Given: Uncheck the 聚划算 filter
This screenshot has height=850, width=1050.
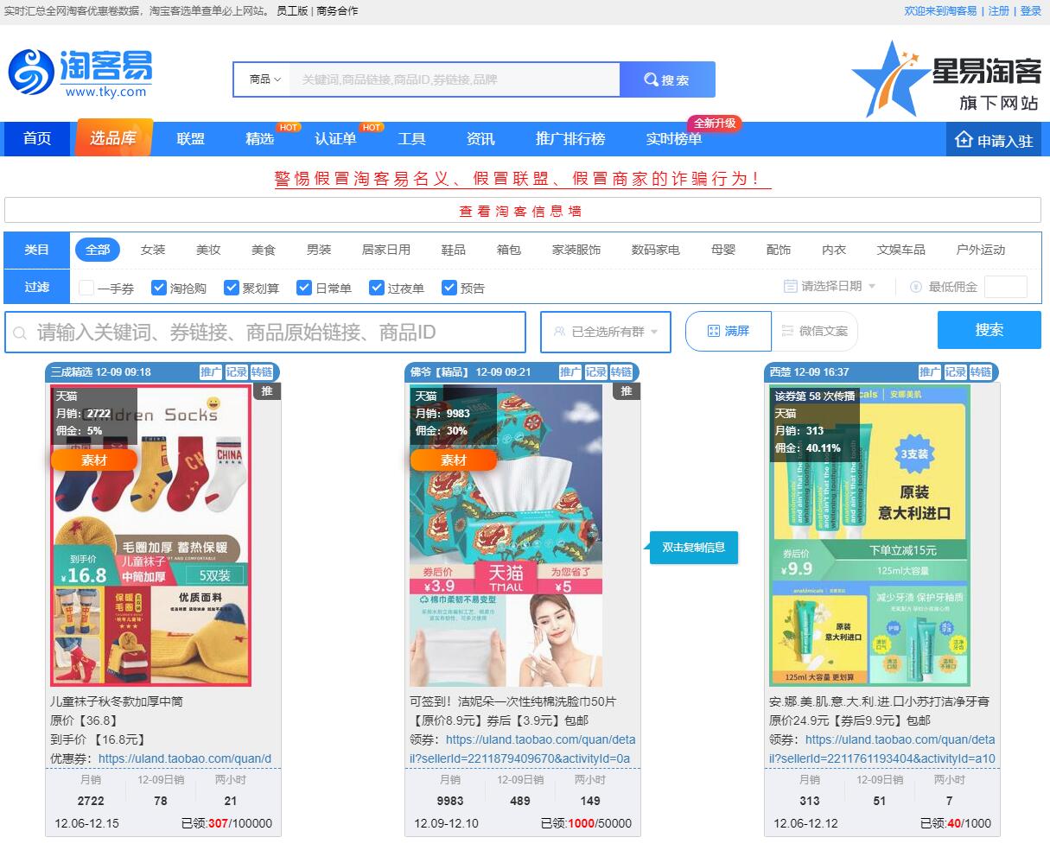Looking at the screenshot, I should point(232,288).
